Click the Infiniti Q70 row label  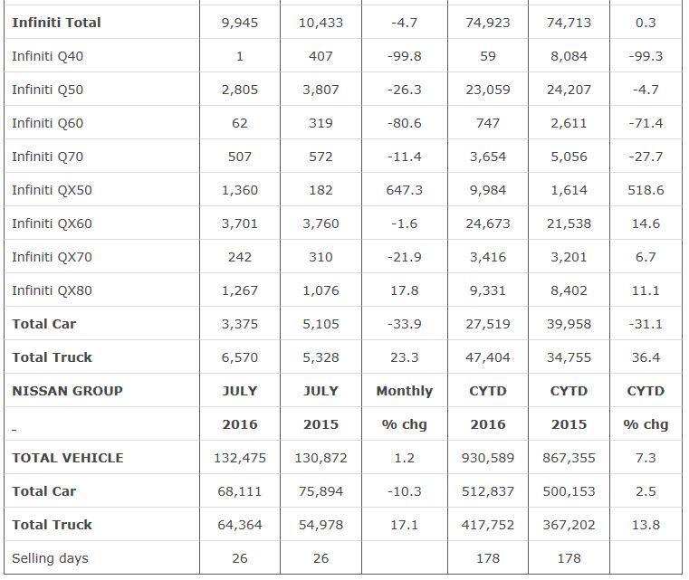click(47, 157)
